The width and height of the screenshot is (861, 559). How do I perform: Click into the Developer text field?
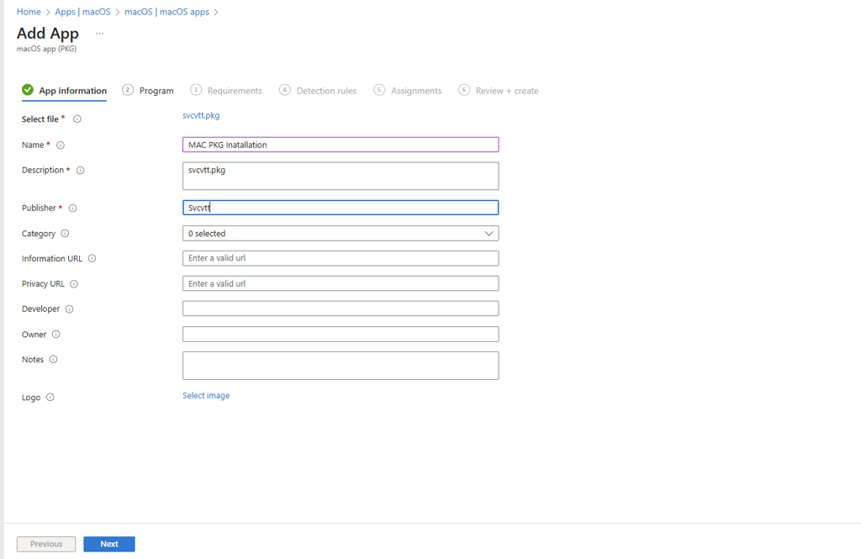coord(340,309)
